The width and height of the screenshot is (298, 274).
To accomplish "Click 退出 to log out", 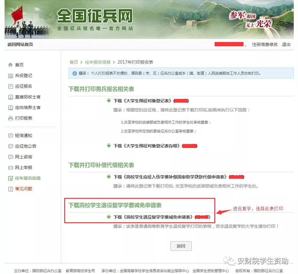I will click(286, 44).
